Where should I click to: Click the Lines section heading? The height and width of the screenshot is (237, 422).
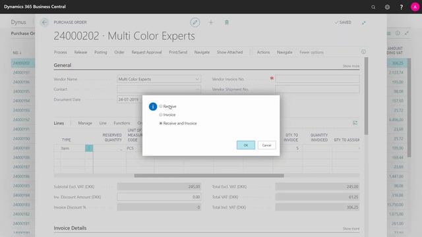coord(59,123)
